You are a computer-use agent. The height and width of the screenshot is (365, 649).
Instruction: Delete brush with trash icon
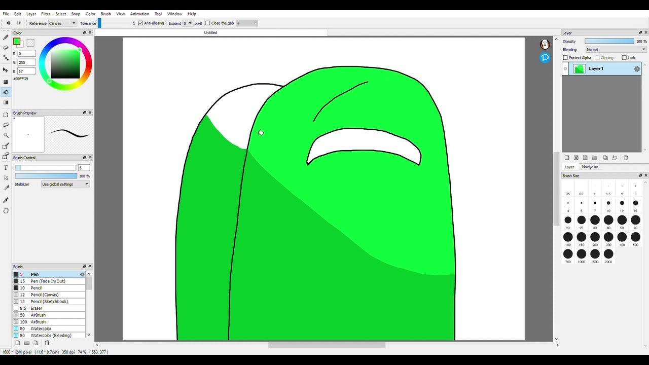pyautogui.click(x=47, y=343)
